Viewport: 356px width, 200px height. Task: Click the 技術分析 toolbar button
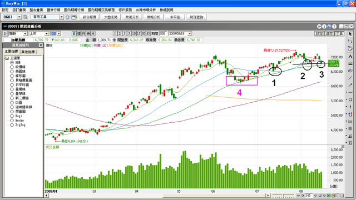pos(132,17)
